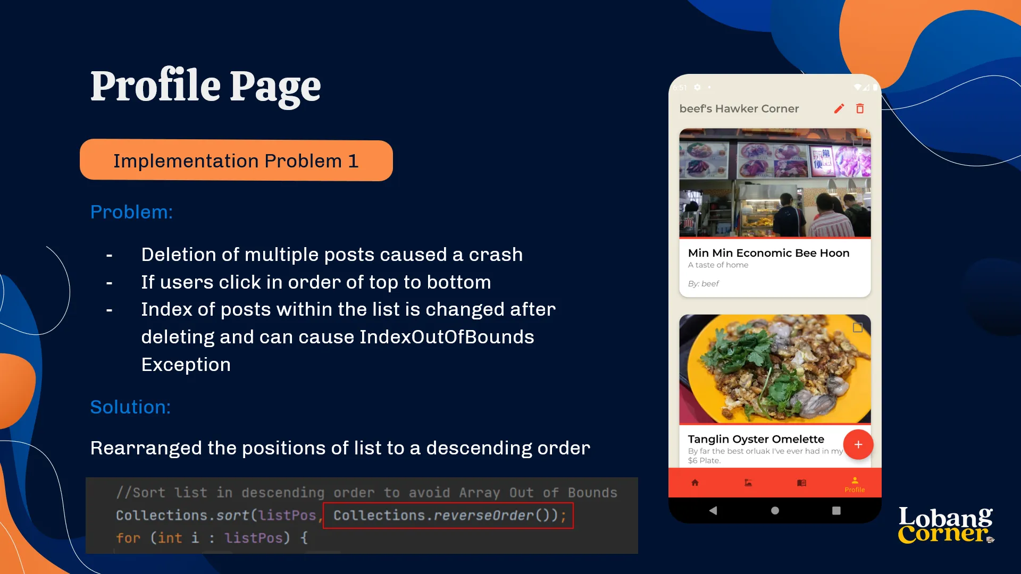Viewport: 1021px width, 574px height.
Task: Open the open-book icon in bottom navigation
Action: pyautogui.click(x=801, y=483)
